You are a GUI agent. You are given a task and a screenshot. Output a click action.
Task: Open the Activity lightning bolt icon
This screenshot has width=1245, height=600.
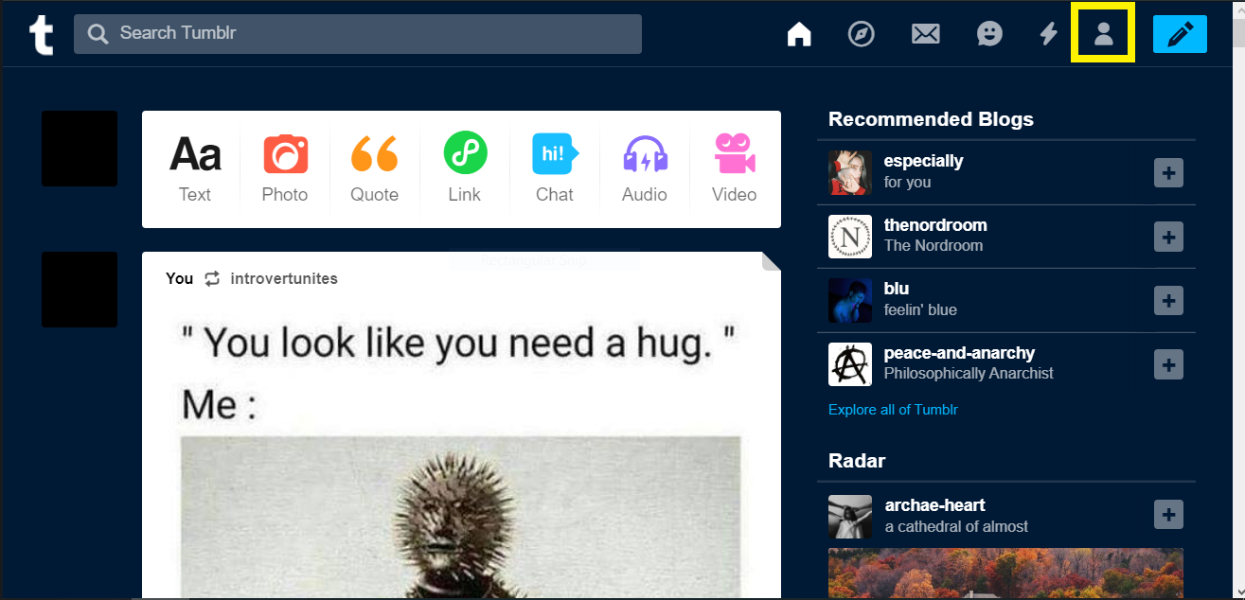[1048, 34]
